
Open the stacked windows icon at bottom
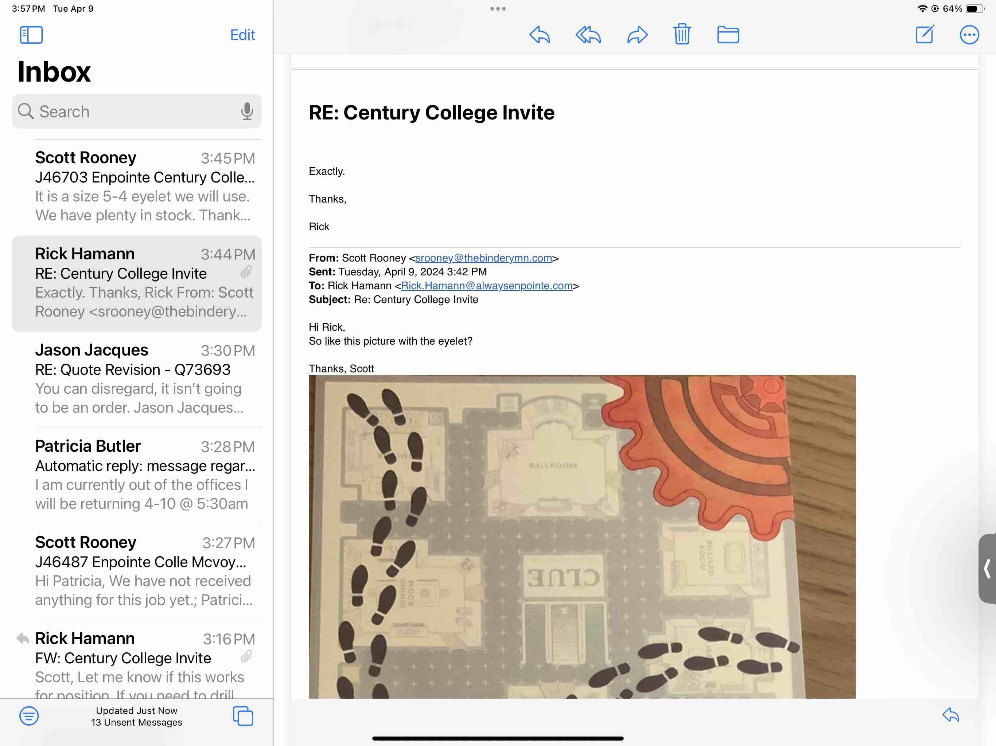coord(243,715)
